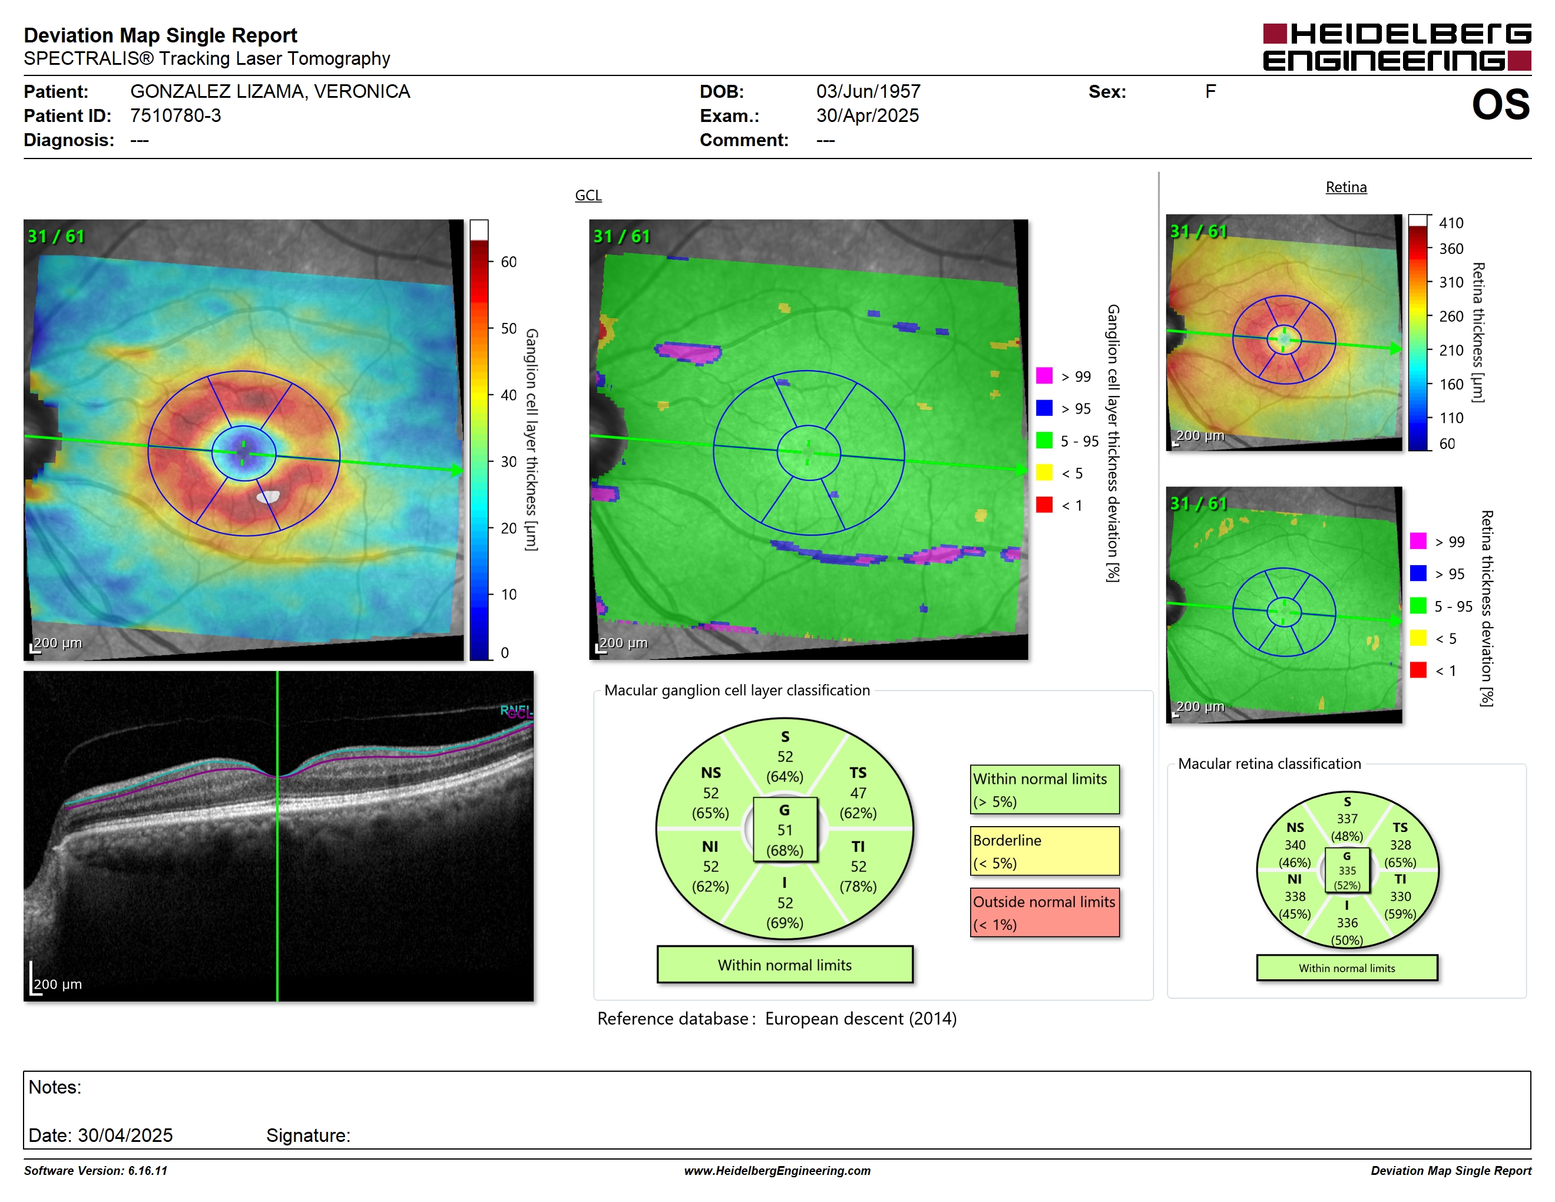1555x1202 pixels.
Task: Select the GCL thickness color map image
Action: pos(243,440)
